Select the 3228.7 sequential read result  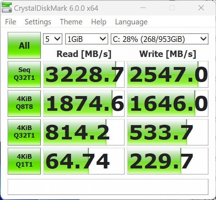84,74
